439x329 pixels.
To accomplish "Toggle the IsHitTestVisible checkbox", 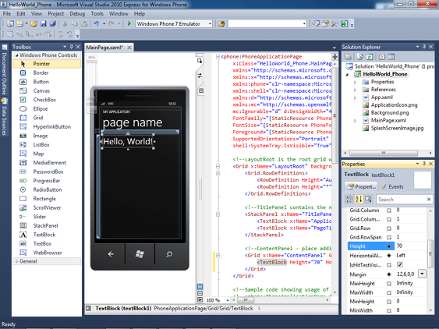I will (400, 264).
